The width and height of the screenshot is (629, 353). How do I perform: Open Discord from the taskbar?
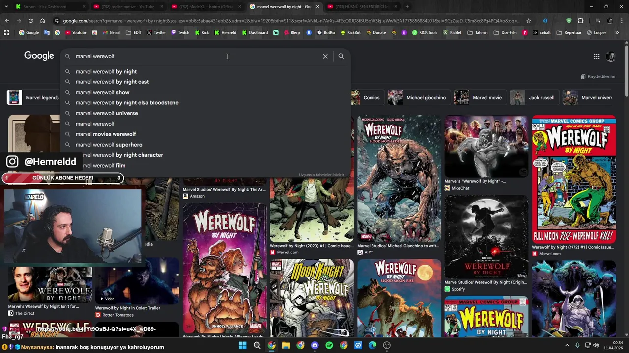pyautogui.click(x=315, y=345)
